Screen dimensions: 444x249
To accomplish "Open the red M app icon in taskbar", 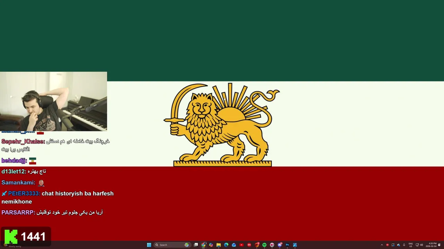I will [249, 245].
